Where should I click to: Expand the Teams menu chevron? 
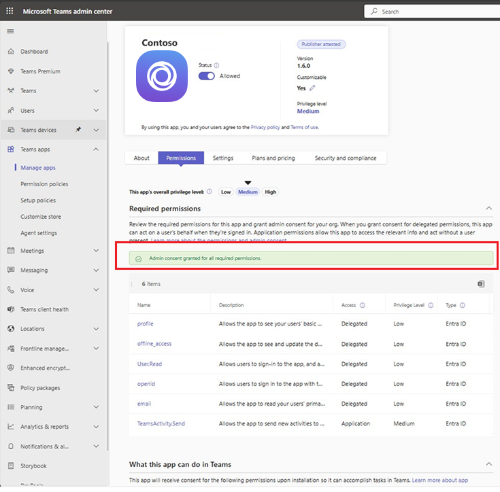coord(96,91)
